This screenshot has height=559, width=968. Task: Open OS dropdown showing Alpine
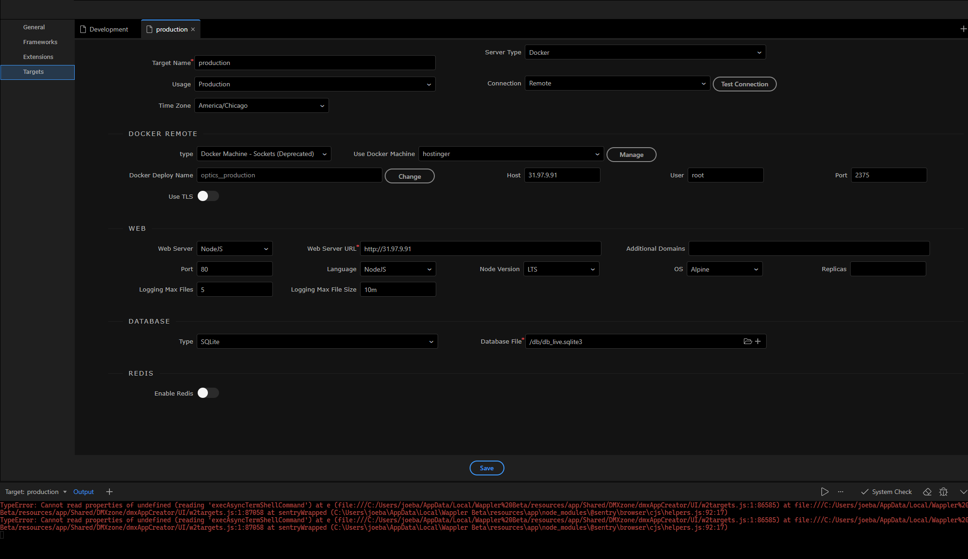pos(724,269)
